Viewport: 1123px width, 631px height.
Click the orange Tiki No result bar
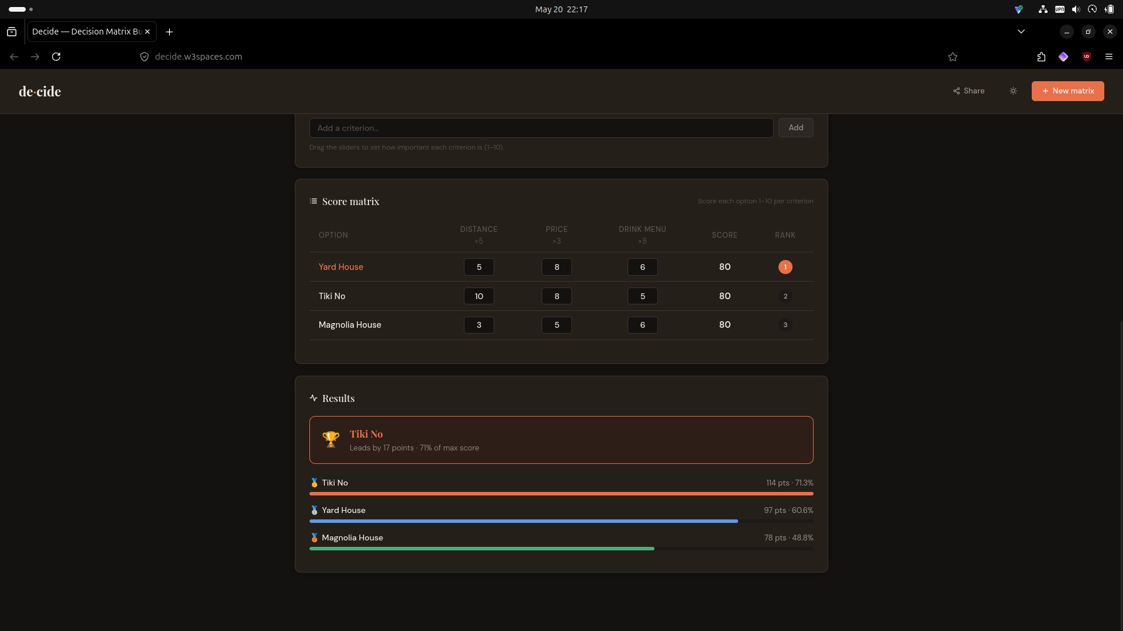point(561,494)
